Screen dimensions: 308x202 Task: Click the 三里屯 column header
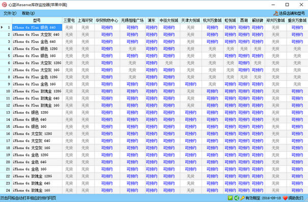[69, 20]
